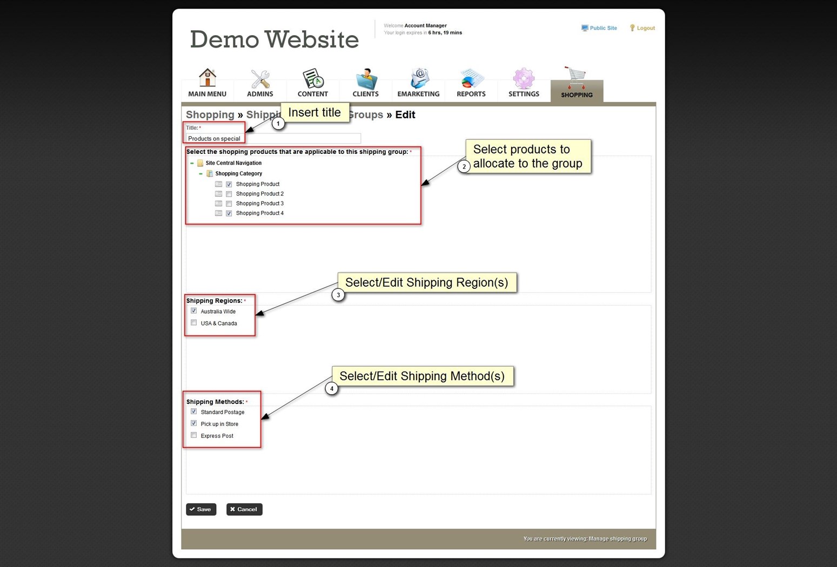The height and width of the screenshot is (567, 837).
Task: Open the Public Site link
Action: click(602, 28)
